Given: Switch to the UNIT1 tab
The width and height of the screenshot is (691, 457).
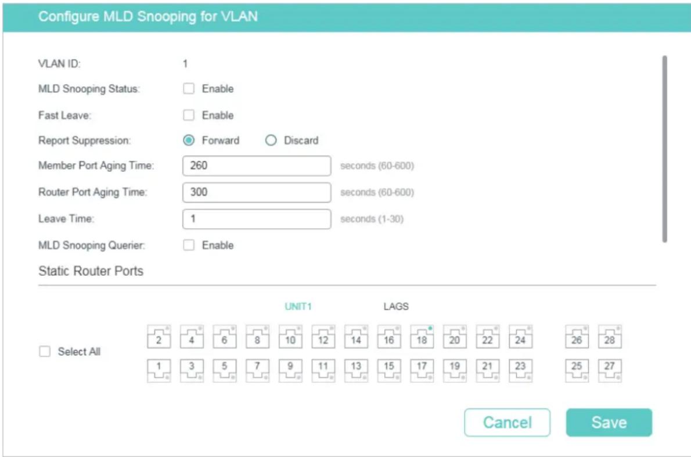Looking at the screenshot, I should [x=298, y=306].
